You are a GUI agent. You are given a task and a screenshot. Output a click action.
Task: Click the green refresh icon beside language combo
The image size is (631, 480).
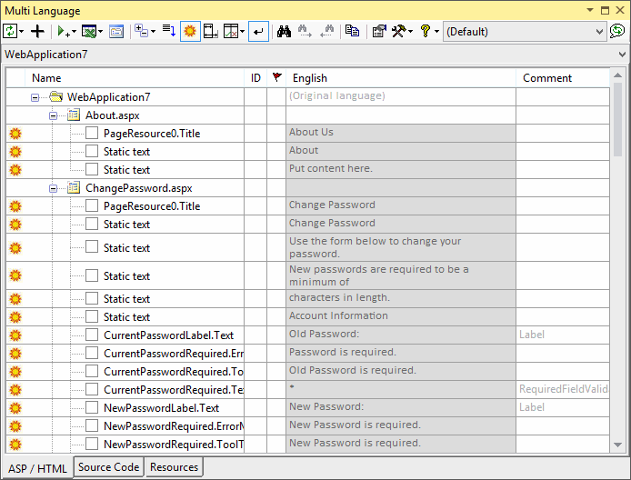617,31
